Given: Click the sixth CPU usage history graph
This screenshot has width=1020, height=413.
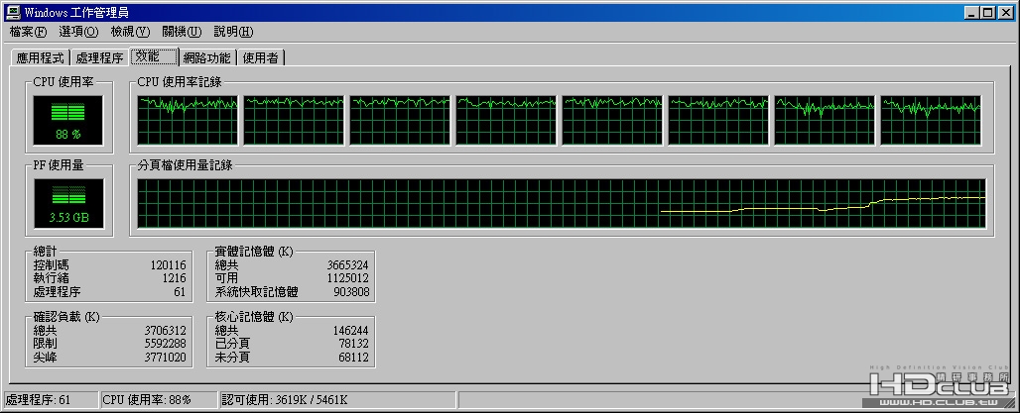Looking at the screenshot, I should [718, 121].
